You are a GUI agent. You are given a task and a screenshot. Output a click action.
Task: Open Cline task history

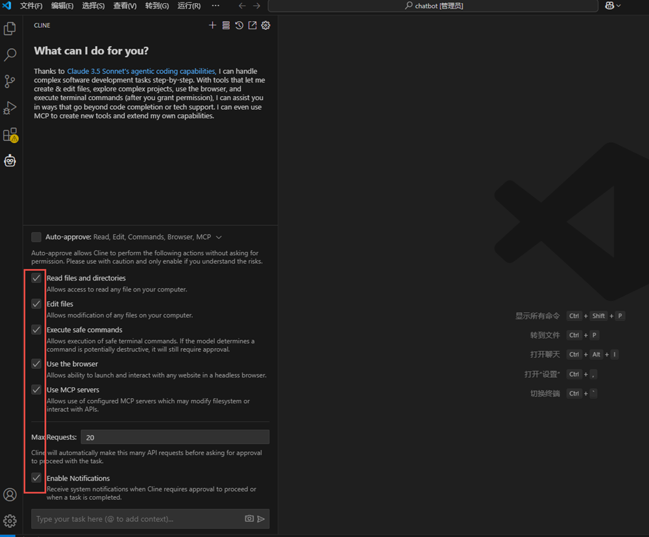(239, 25)
